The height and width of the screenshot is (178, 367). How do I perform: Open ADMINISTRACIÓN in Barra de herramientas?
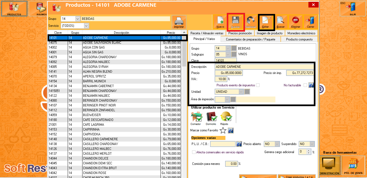pyautogui.click(x=329, y=165)
